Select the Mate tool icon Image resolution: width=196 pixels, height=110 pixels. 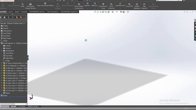pos(22,5)
